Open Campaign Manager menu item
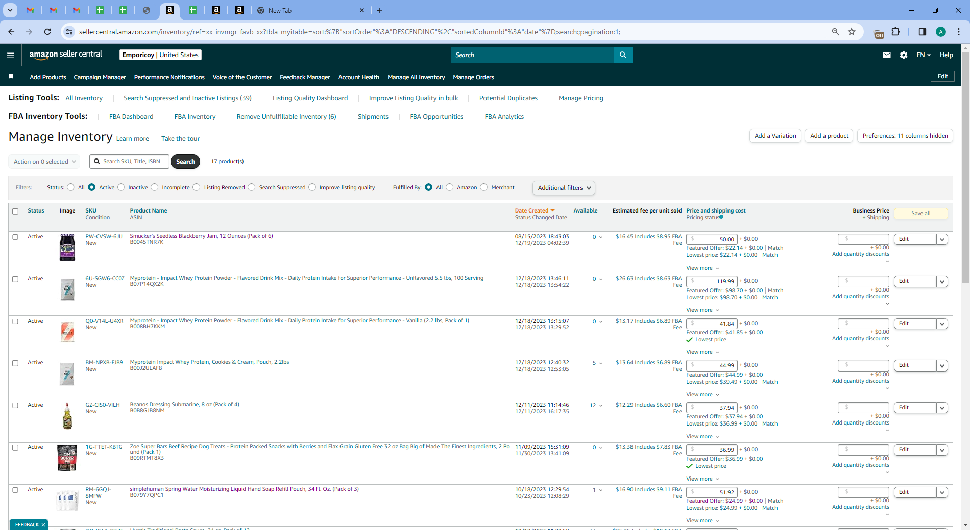970x530 pixels. point(100,77)
